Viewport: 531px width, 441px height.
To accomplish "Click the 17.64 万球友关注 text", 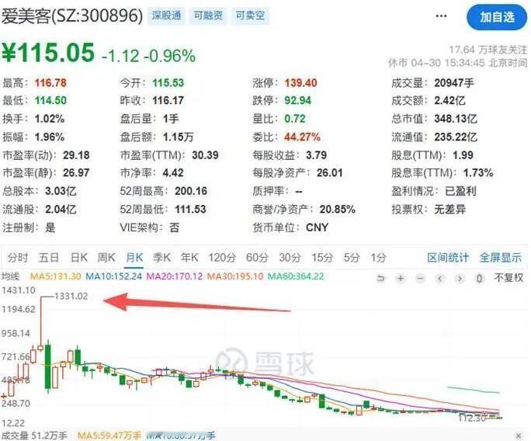I will pos(488,50).
